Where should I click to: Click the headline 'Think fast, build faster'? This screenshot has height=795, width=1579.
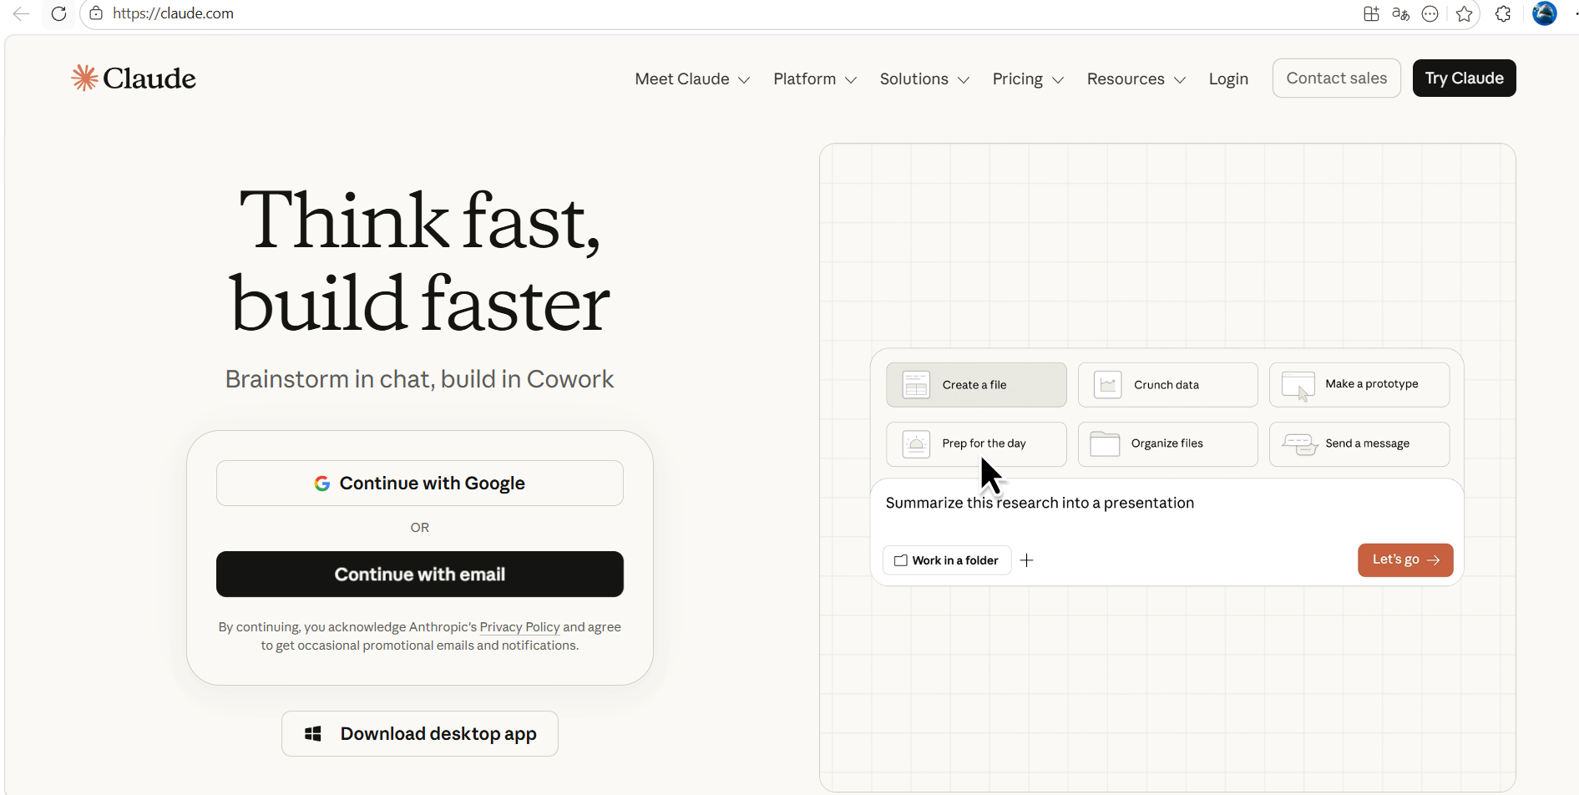pyautogui.click(x=420, y=261)
